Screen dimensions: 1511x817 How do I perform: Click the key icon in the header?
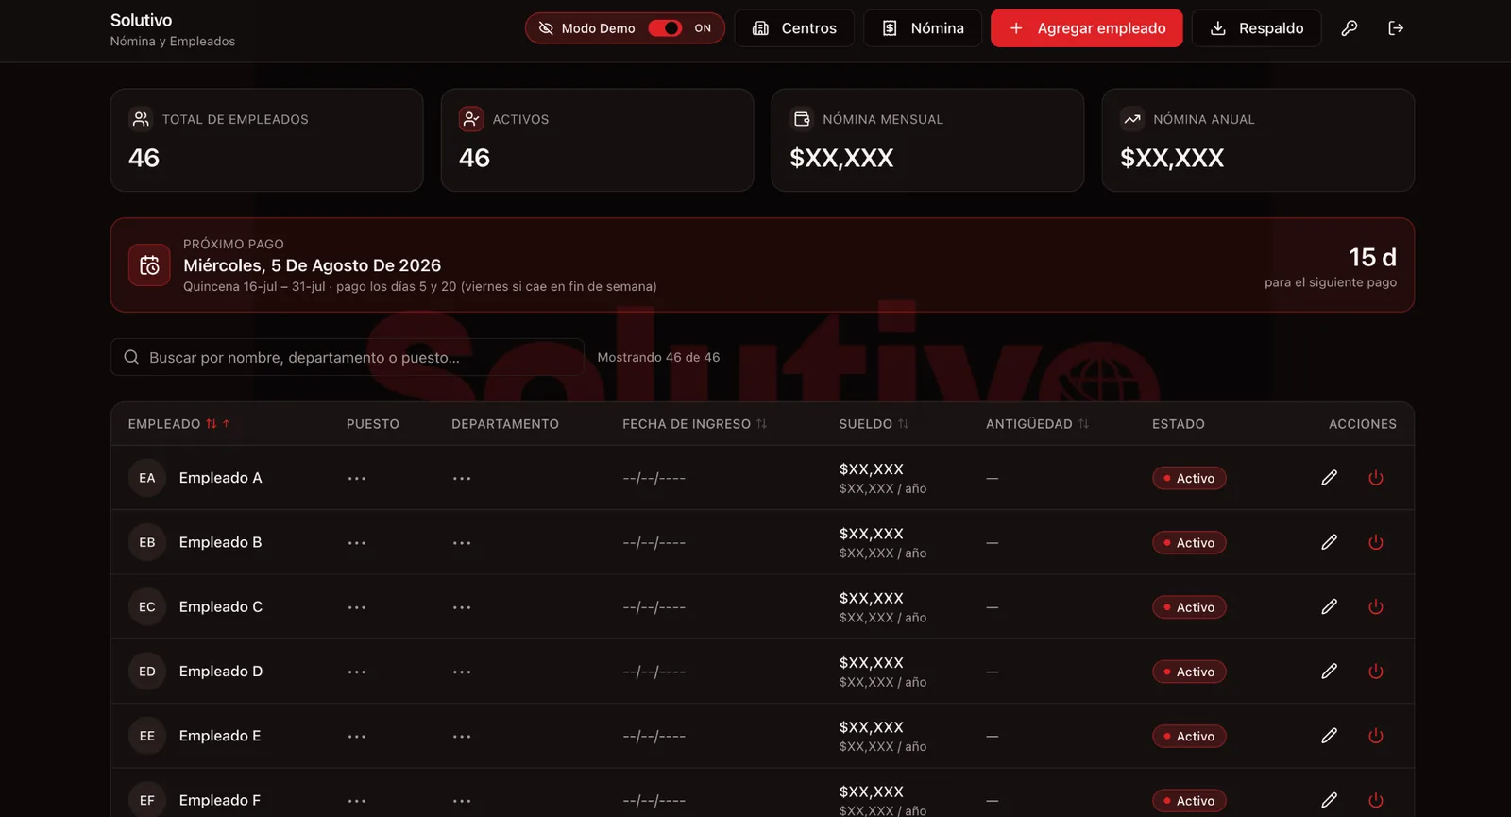coord(1350,28)
